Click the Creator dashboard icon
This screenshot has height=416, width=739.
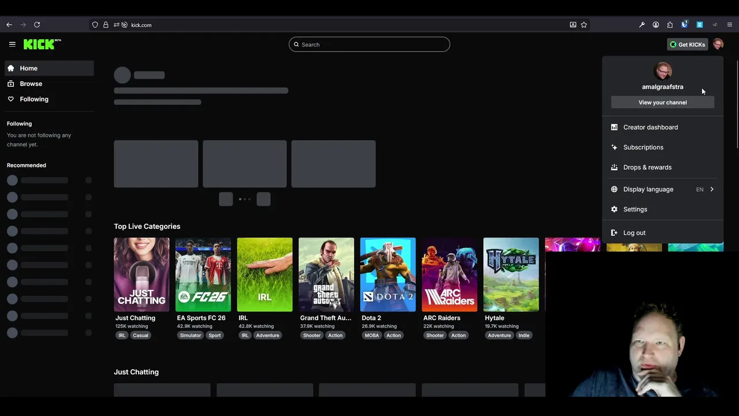click(614, 127)
